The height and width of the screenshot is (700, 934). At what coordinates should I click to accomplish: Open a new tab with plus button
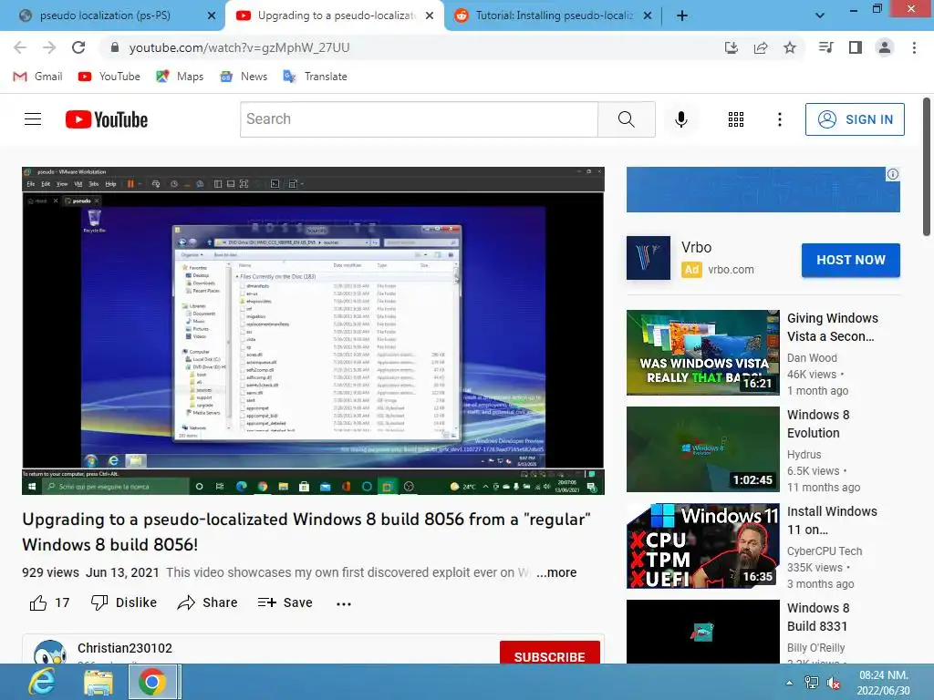[x=682, y=16]
